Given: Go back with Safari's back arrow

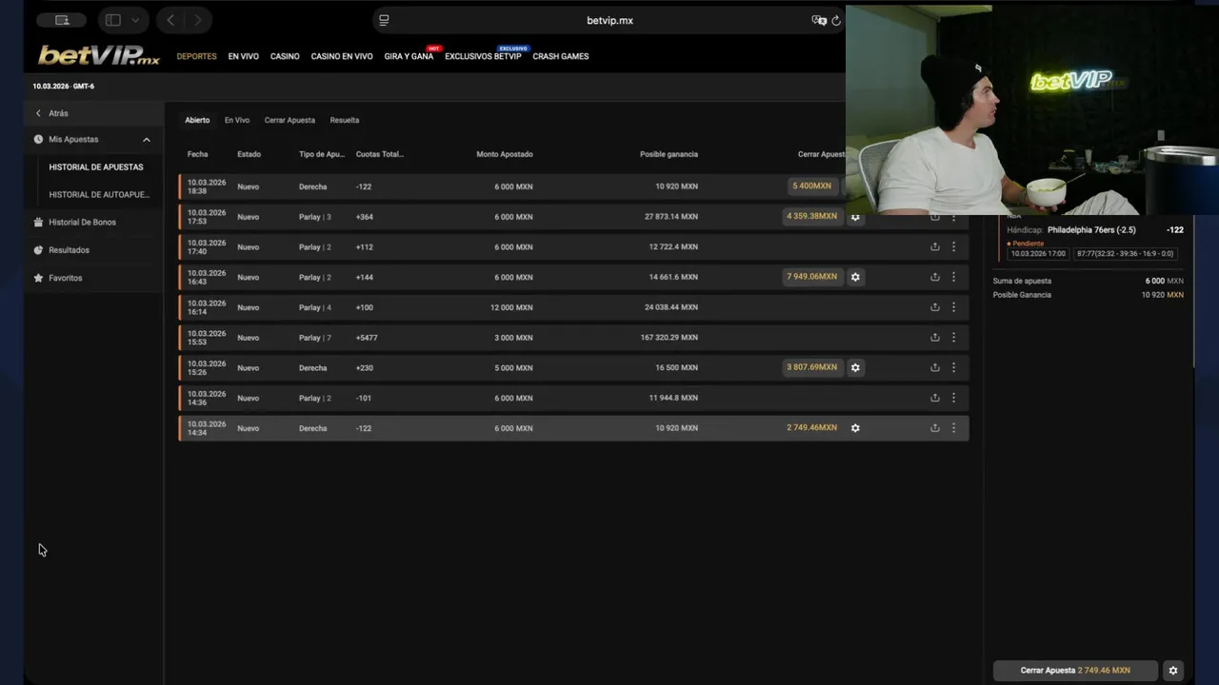Looking at the screenshot, I should pos(170,20).
